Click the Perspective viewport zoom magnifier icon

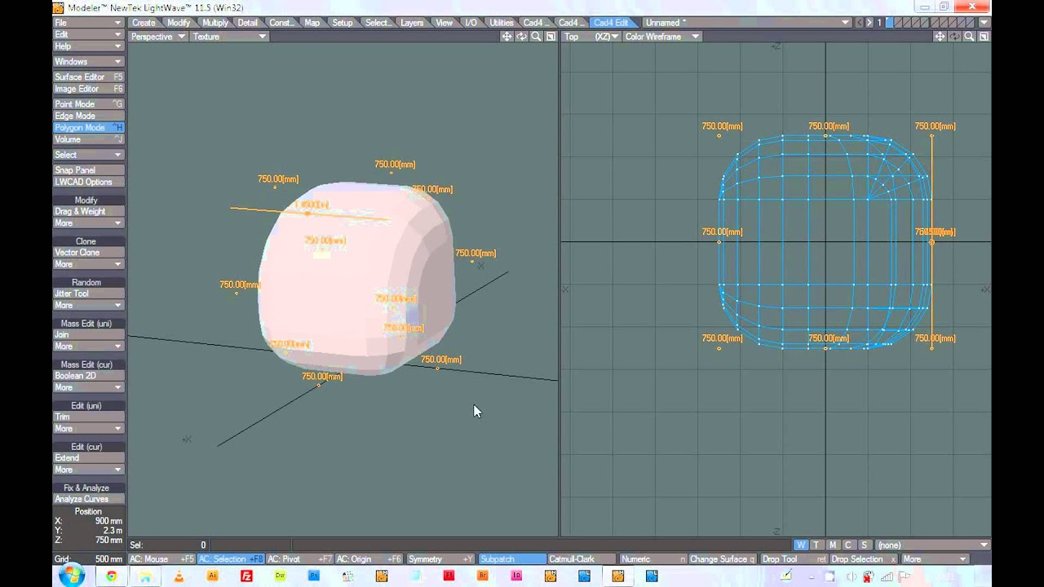coord(536,37)
